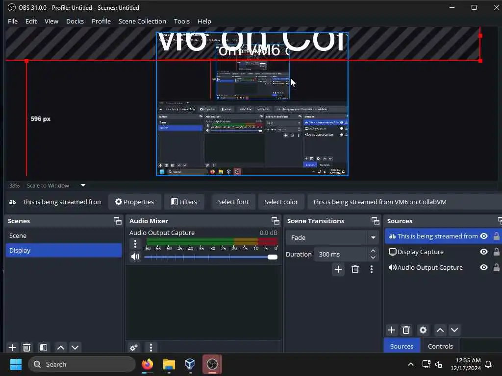Click the Properties button
The image size is (502, 376).
tap(134, 202)
